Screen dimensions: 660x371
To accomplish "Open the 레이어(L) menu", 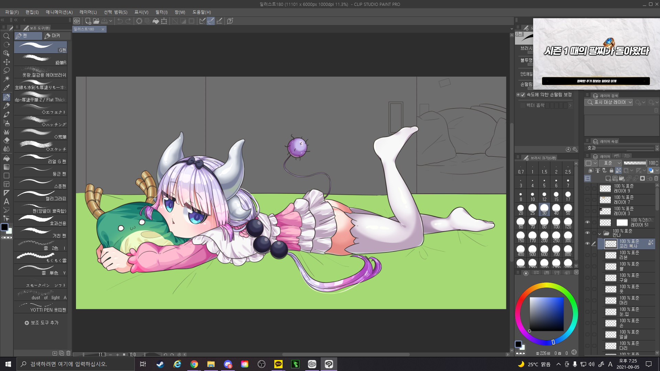I will pyautogui.click(x=88, y=12).
